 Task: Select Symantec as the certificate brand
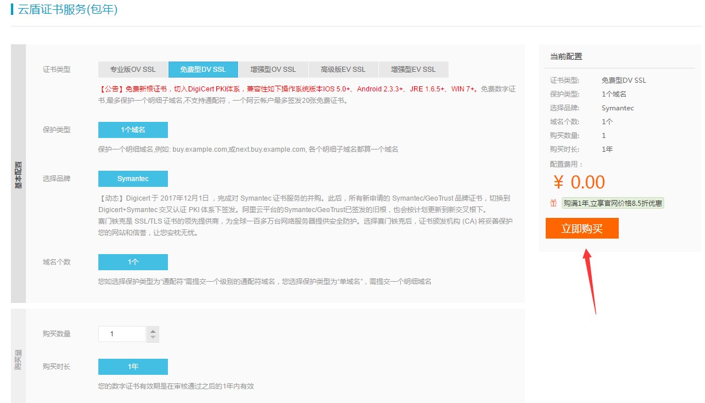[133, 178]
